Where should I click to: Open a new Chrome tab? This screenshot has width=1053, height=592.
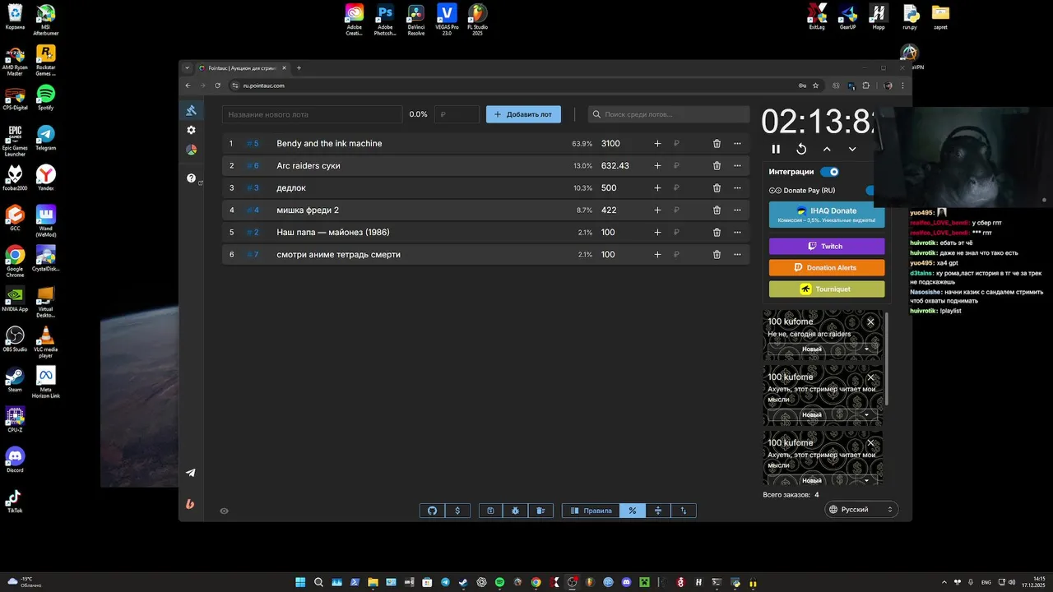[x=299, y=68]
